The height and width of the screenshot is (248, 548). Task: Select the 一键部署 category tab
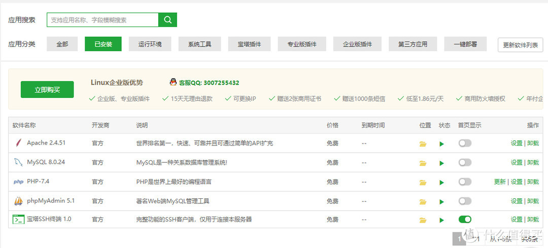[x=465, y=44]
